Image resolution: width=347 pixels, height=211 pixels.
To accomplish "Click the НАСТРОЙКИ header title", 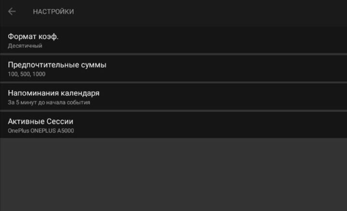I will pyautogui.click(x=53, y=12).
